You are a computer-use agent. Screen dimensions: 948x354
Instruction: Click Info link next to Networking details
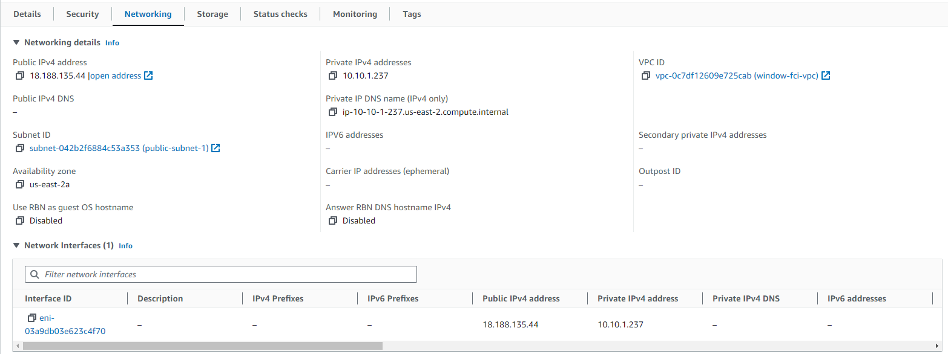[112, 43]
